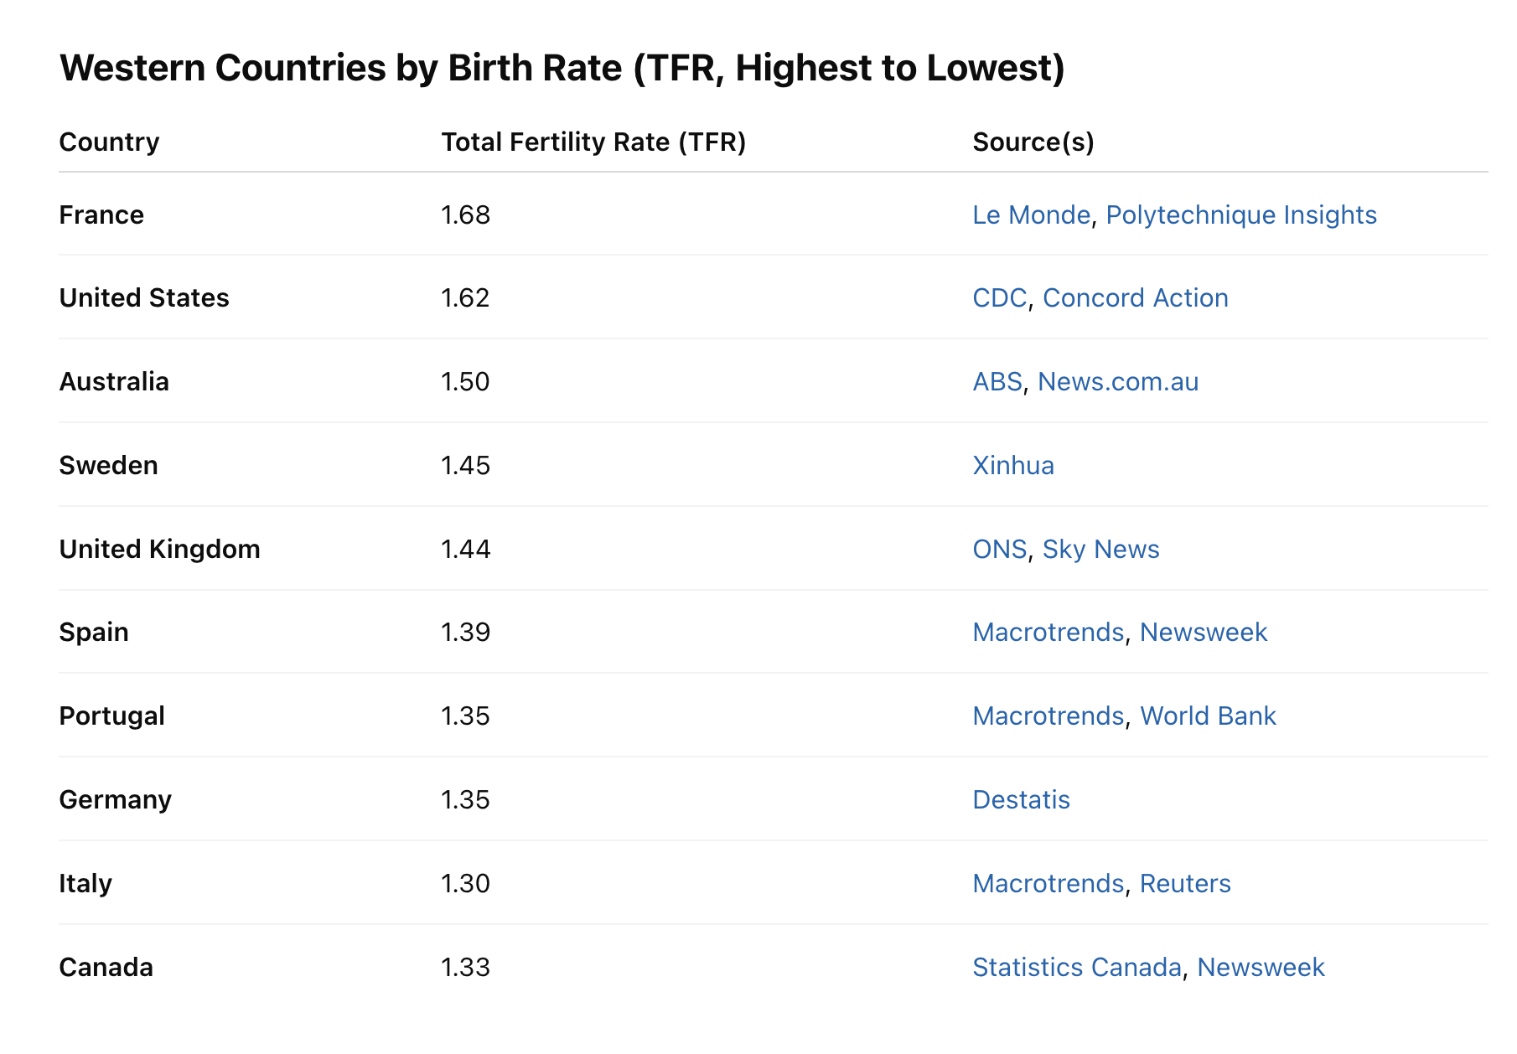The image size is (1517, 1054).
Task: Select the United States country cell
Action: (x=144, y=298)
